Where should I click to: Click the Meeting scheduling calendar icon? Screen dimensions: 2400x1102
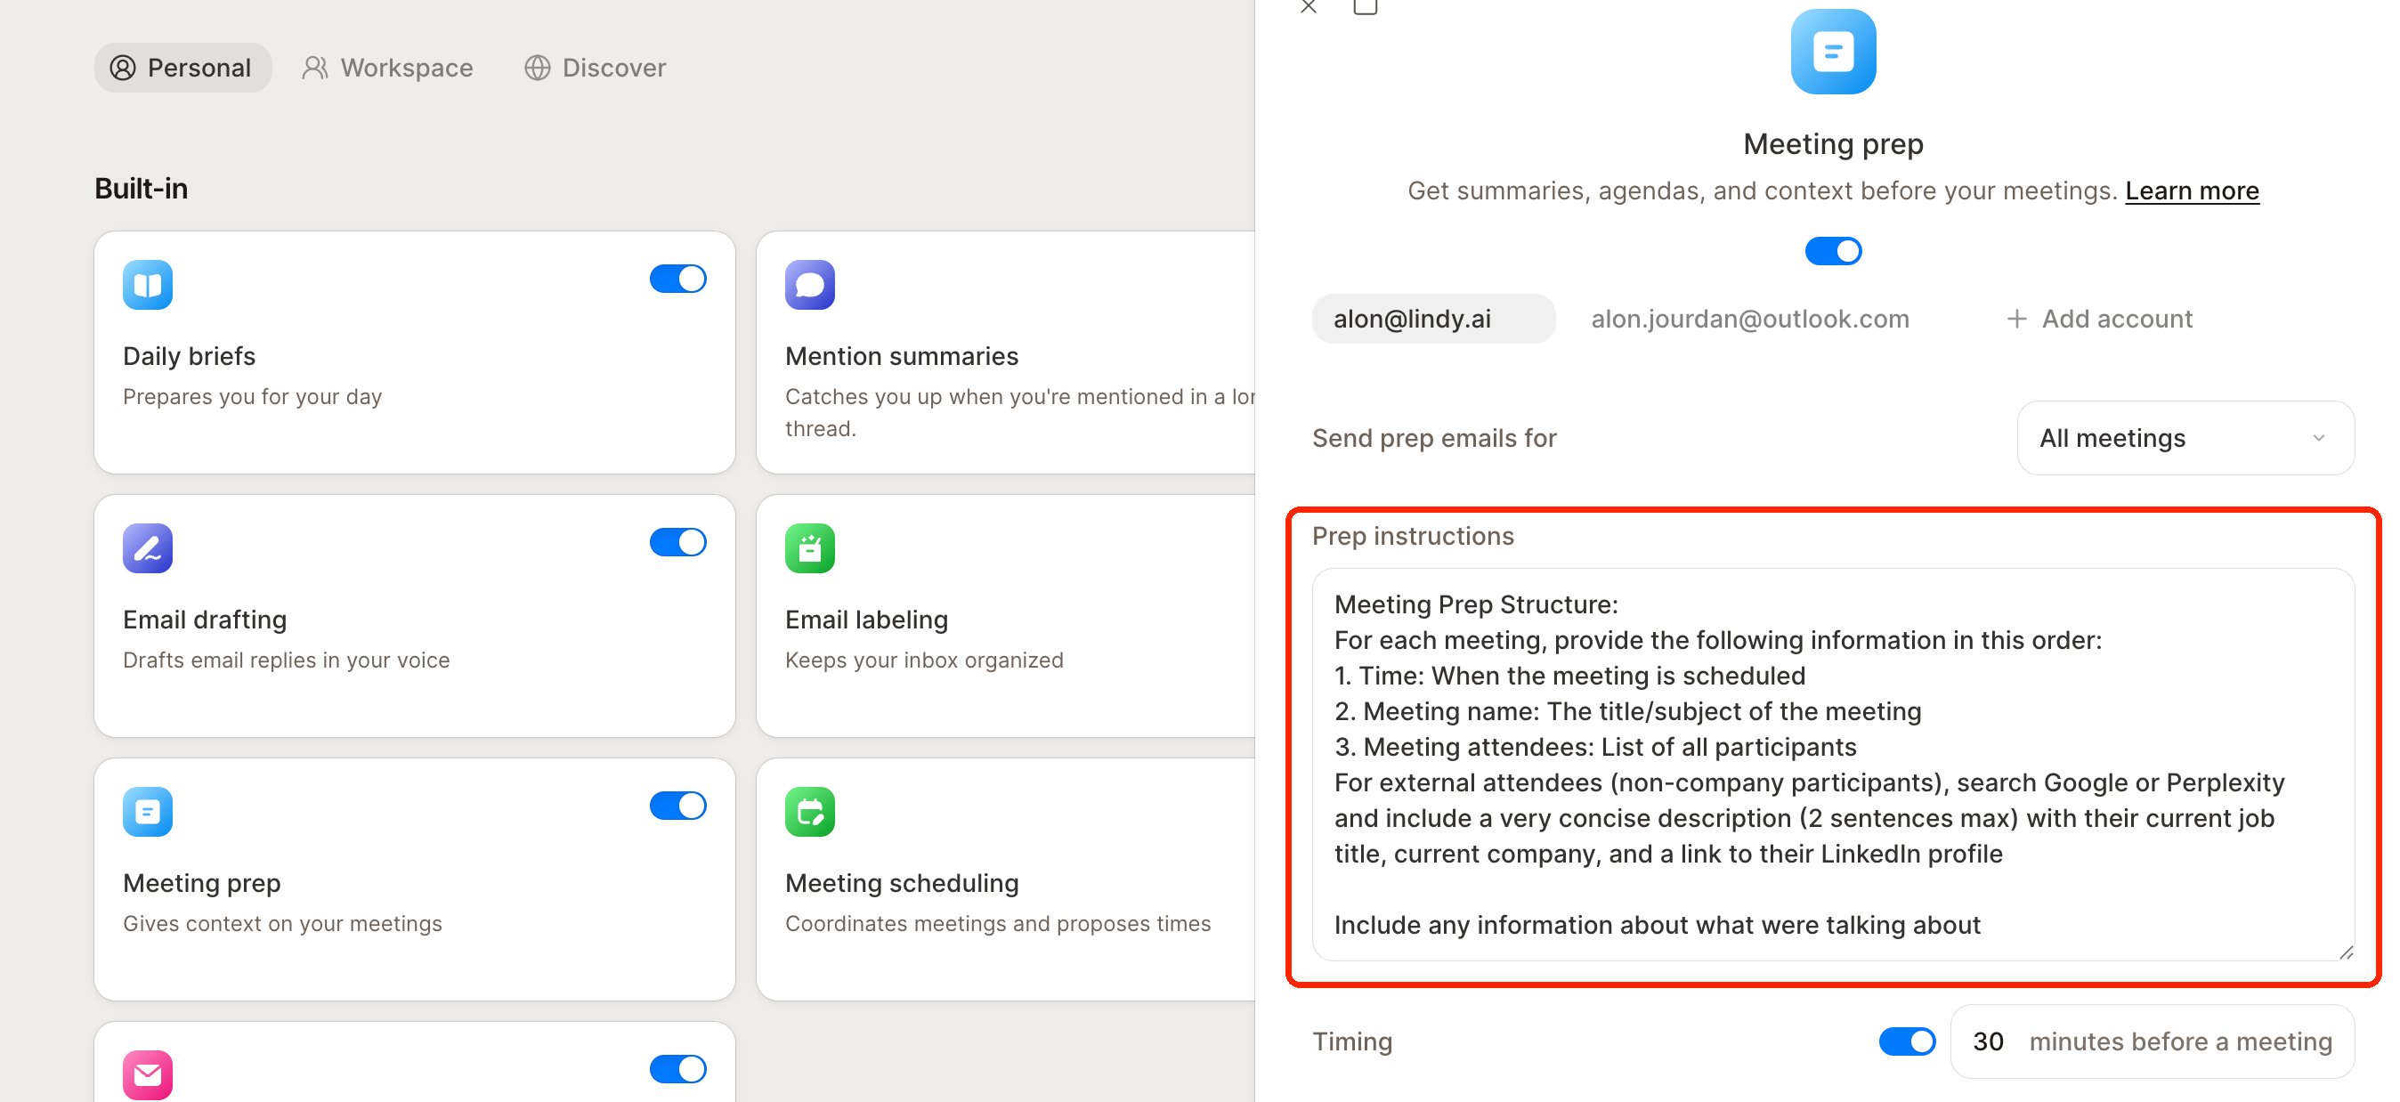coord(809,811)
